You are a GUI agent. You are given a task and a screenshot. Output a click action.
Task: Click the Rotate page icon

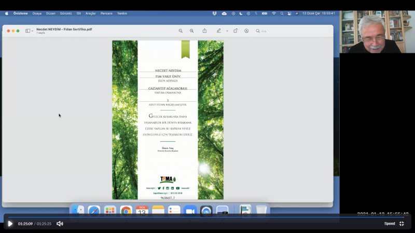pyautogui.click(x=235, y=31)
